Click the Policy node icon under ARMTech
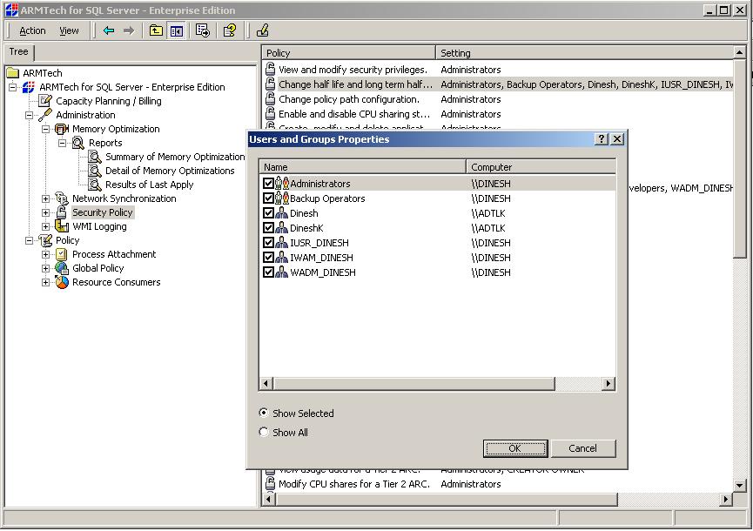The image size is (753, 531). coord(45,240)
